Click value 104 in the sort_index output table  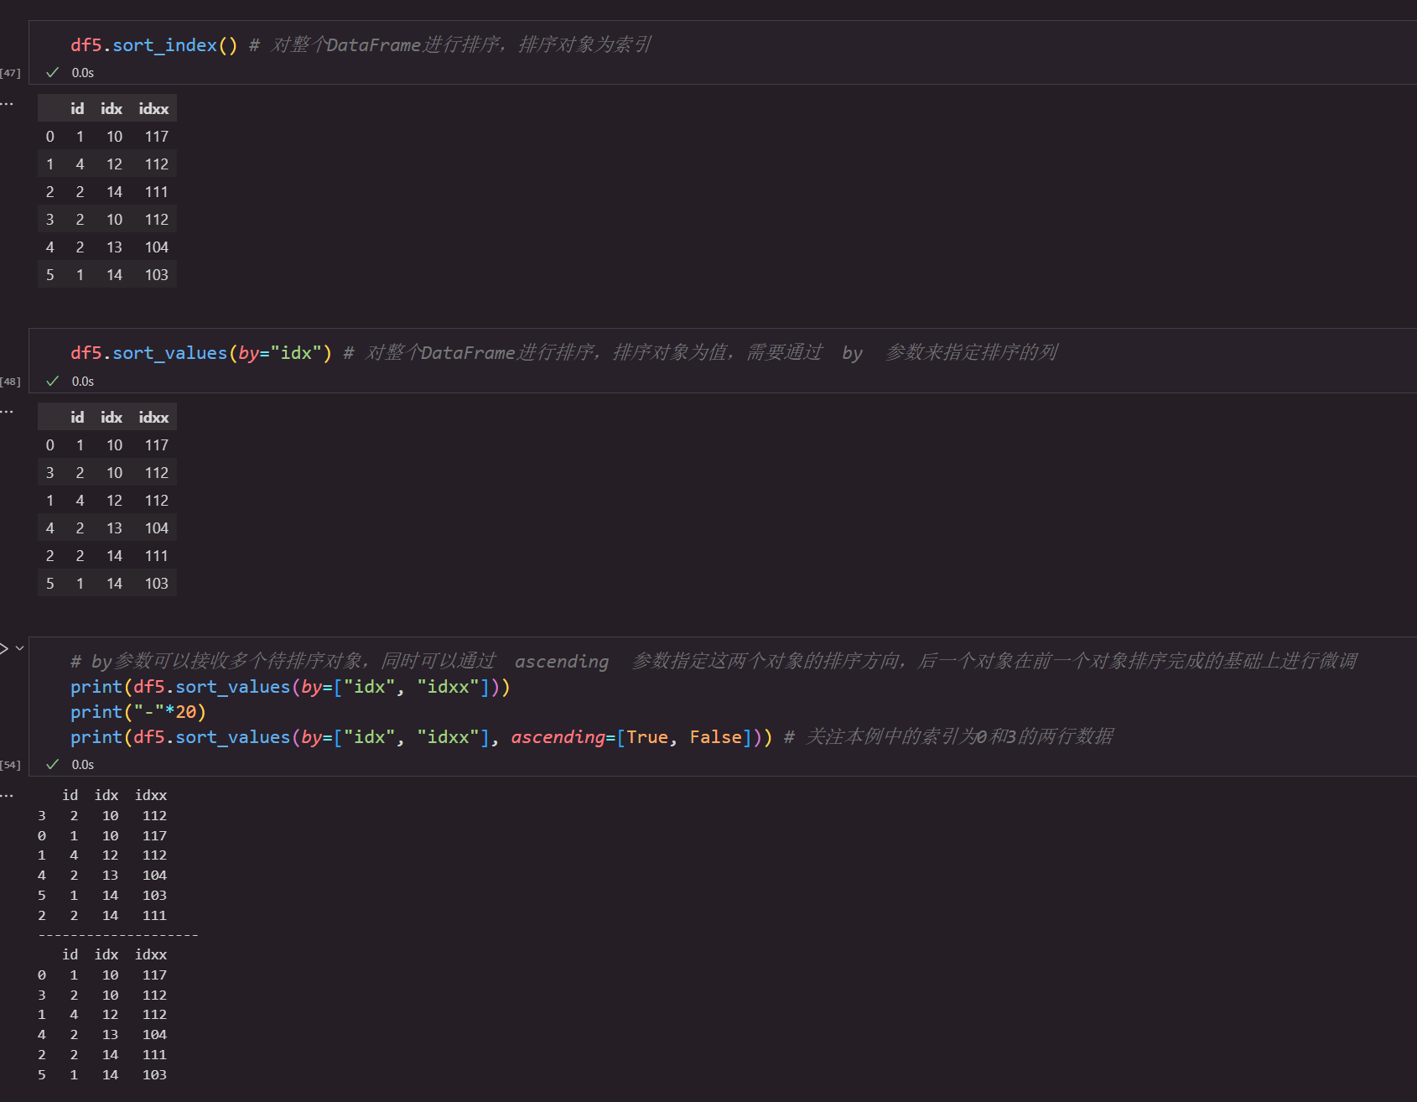[x=157, y=247]
